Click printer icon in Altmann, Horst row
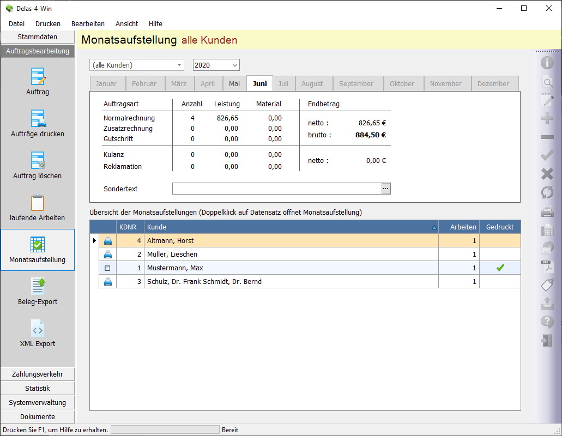Image resolution: width=562 pixels, height=436 pixels. pyautogui.click(x=107, y=241)
